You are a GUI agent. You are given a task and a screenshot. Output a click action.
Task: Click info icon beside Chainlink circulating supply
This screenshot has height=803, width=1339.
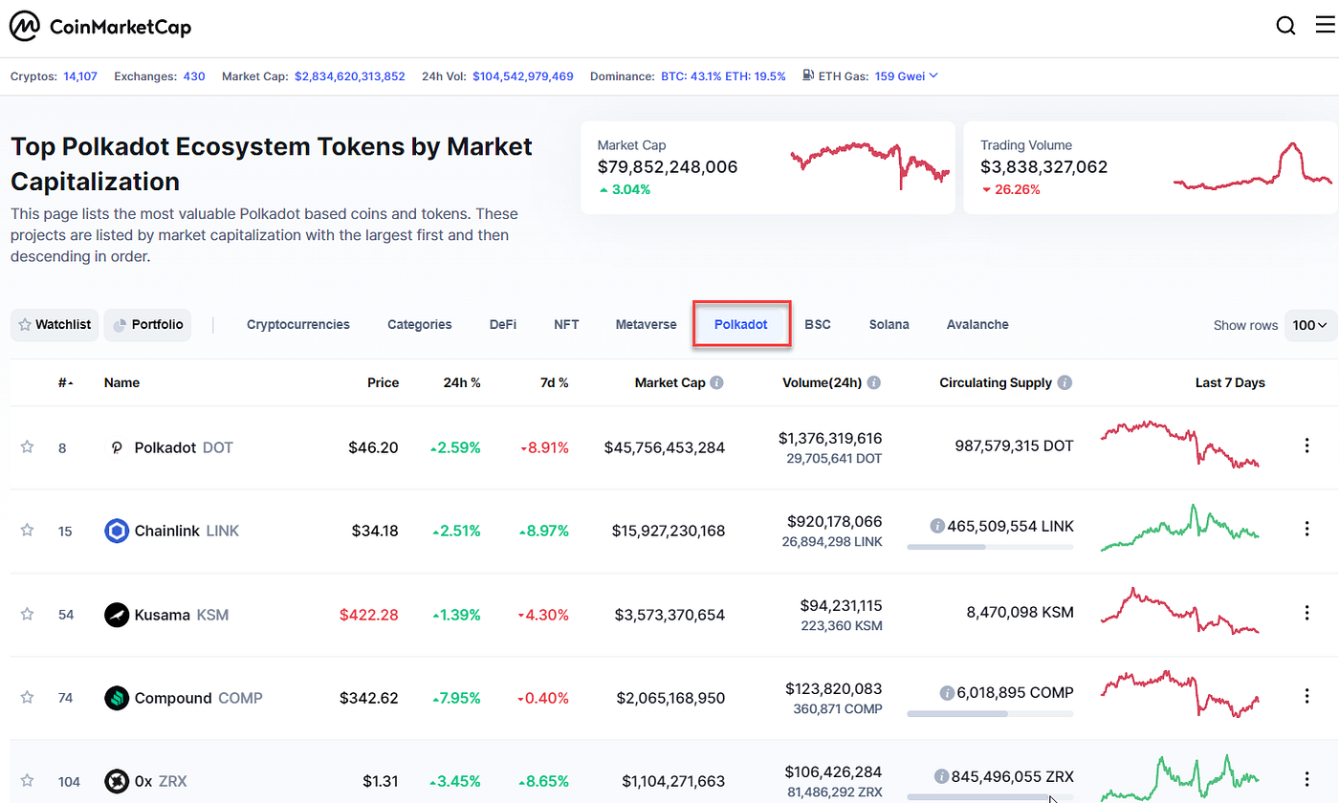tap(937, 526)
